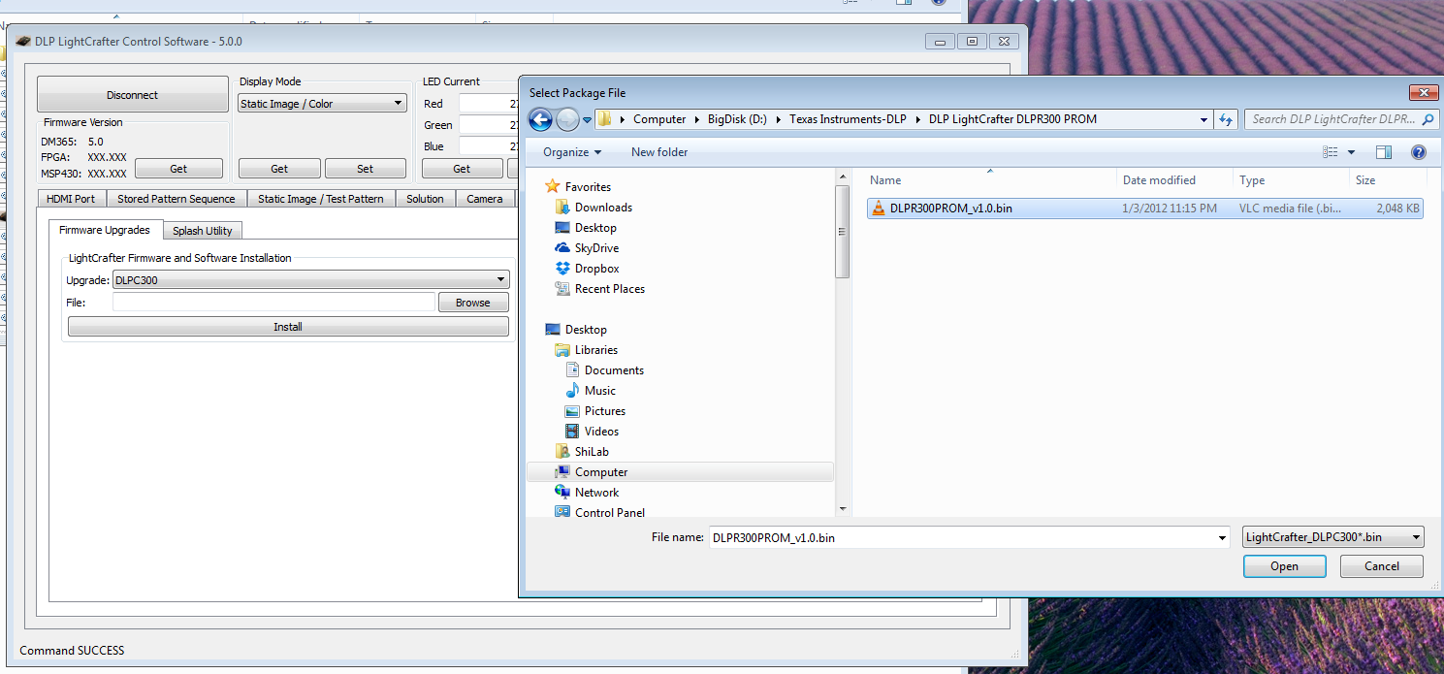Focus the Search DLP LightCrafter field
The height and width of the screenshot is (674, 1444).
coord(1332,119)
